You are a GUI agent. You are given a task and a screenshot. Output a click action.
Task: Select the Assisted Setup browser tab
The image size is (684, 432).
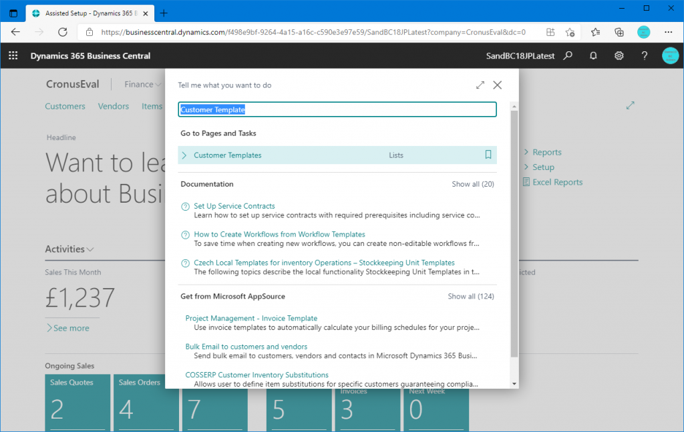point(90,13)
